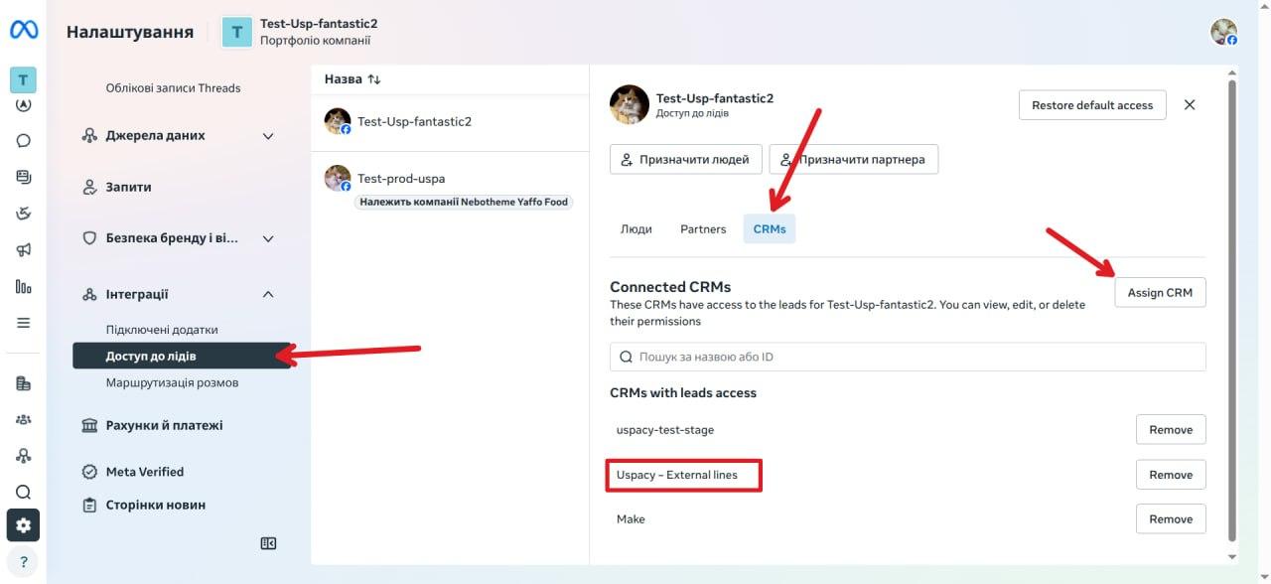Open the chat bubble inbox icon in left rail
The image size is (1271, 584).
point(24,140)
